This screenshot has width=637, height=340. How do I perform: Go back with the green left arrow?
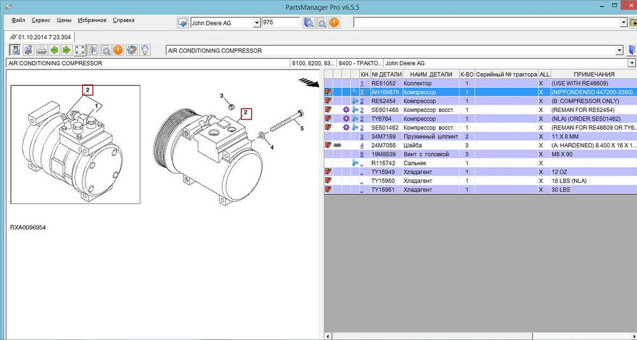point(54,50)
